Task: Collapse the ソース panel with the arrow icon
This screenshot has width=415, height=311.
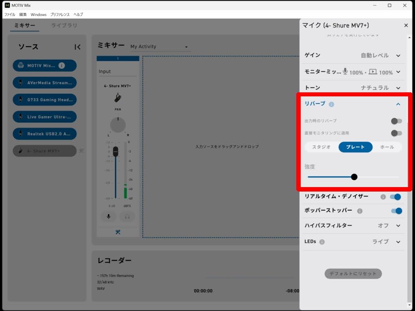Action: pyautogui.click(x=78, y=47)
